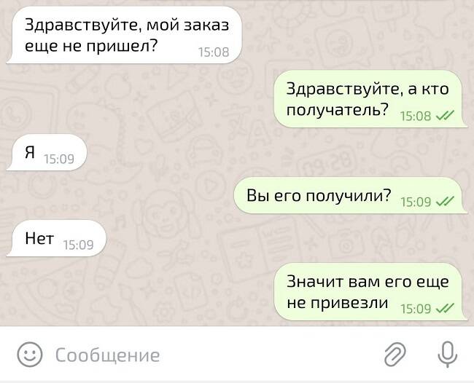474x383 pixels.
Task: Click the word 'получатель?' in green bubble
Action: (x=338, y=110)
